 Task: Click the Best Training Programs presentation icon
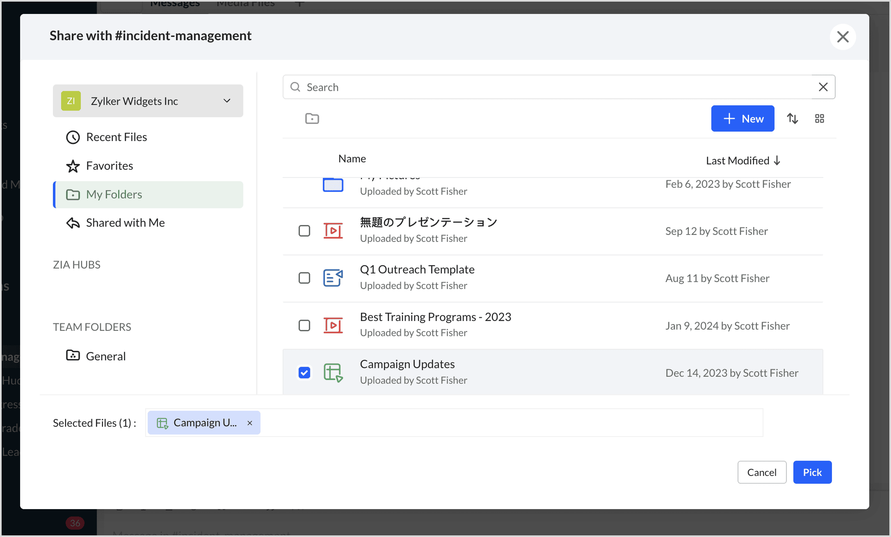[x=333, y=325]
